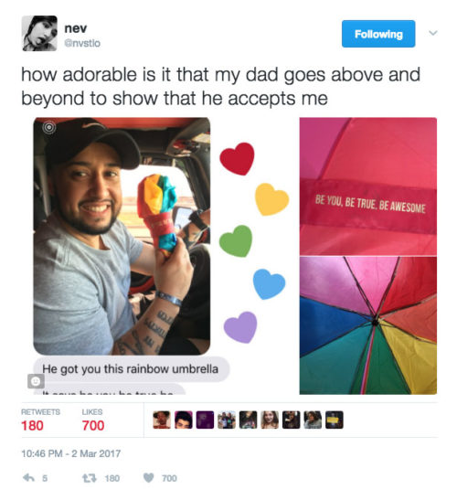Image resolution: width=457 pixels, height=489 pixels.
Task: Click the heart like icon beside 700
Action: (x=149, y=478)
